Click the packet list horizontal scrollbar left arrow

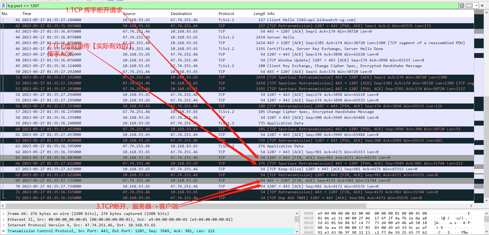(3, 206)
